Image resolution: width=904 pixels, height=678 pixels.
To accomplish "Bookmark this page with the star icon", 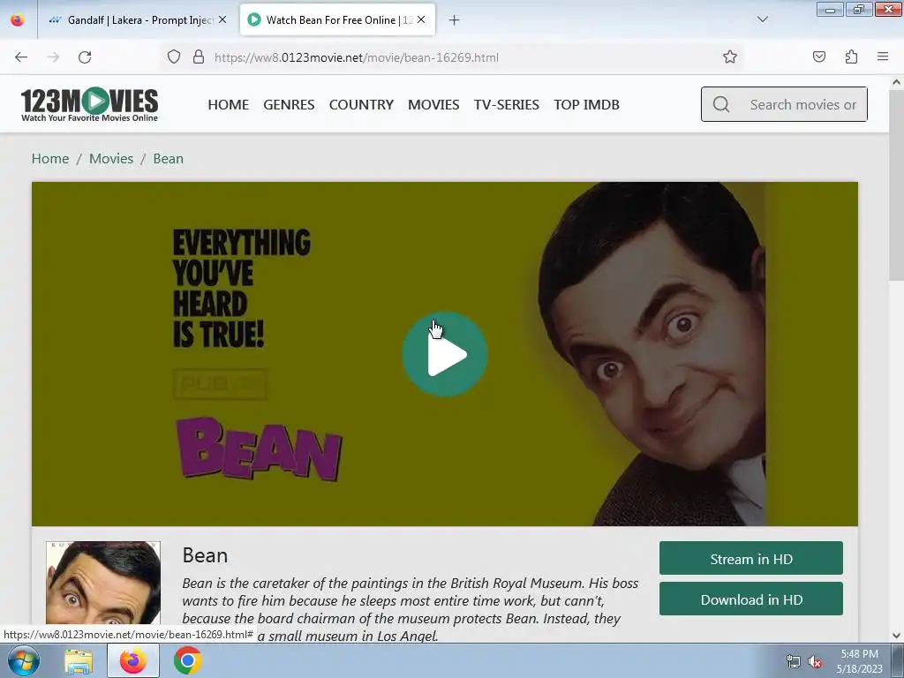I will (730, 57).
